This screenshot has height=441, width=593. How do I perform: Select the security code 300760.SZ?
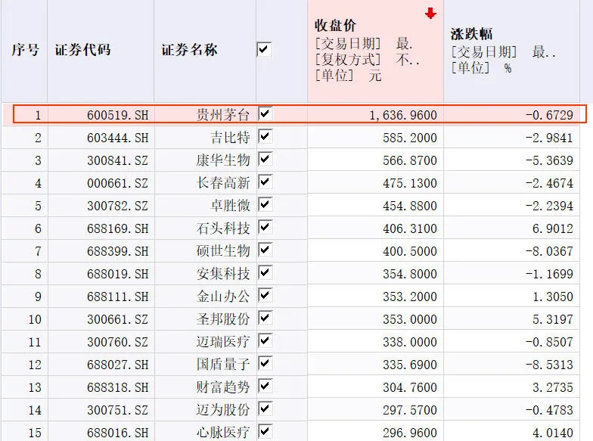tap(118, 342)
